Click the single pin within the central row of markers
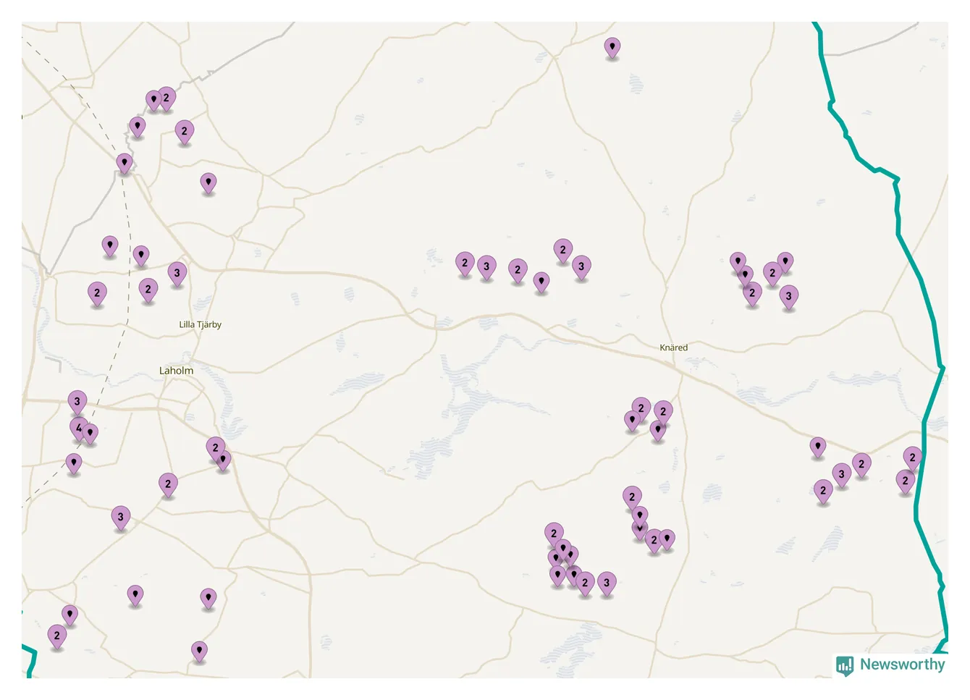Image resolution: width=970 pixels, height=700 pixels. click(x=541, y=282)
